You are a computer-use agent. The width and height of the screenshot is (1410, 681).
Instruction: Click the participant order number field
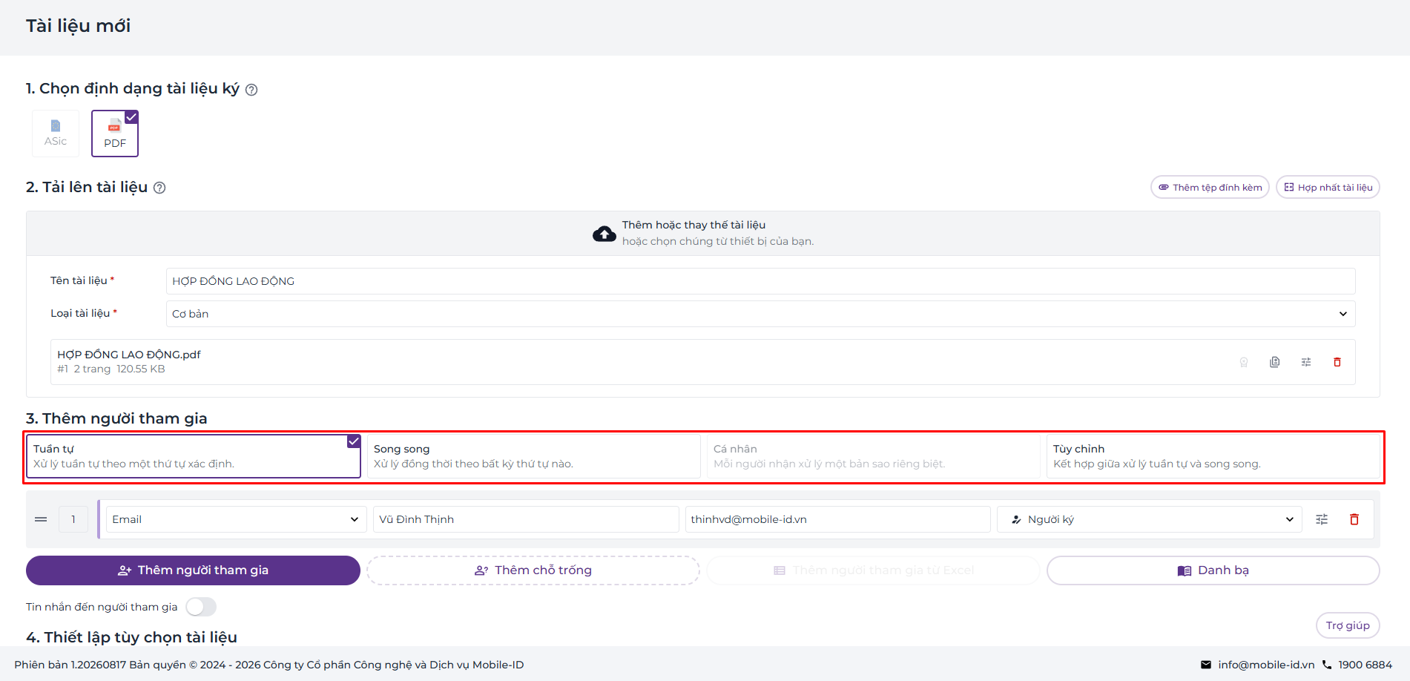coord(73,519)
